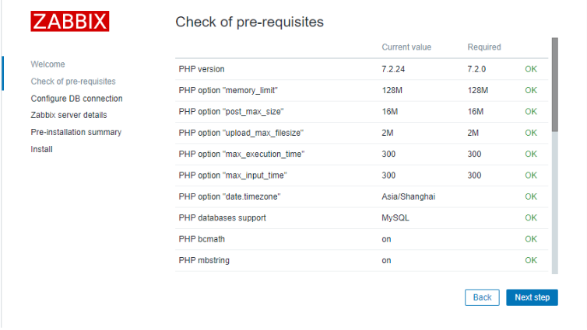Click the PHP version row label
Image resolution: width=587 pixels, height=330 pixels.
202,69
